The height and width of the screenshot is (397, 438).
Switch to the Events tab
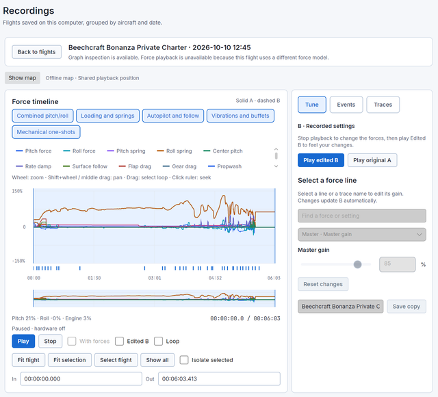click(x=346, y=105)
